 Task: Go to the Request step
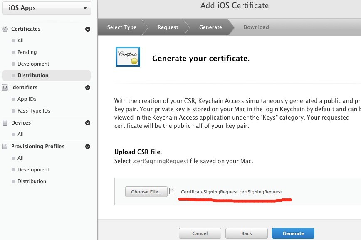168,27
